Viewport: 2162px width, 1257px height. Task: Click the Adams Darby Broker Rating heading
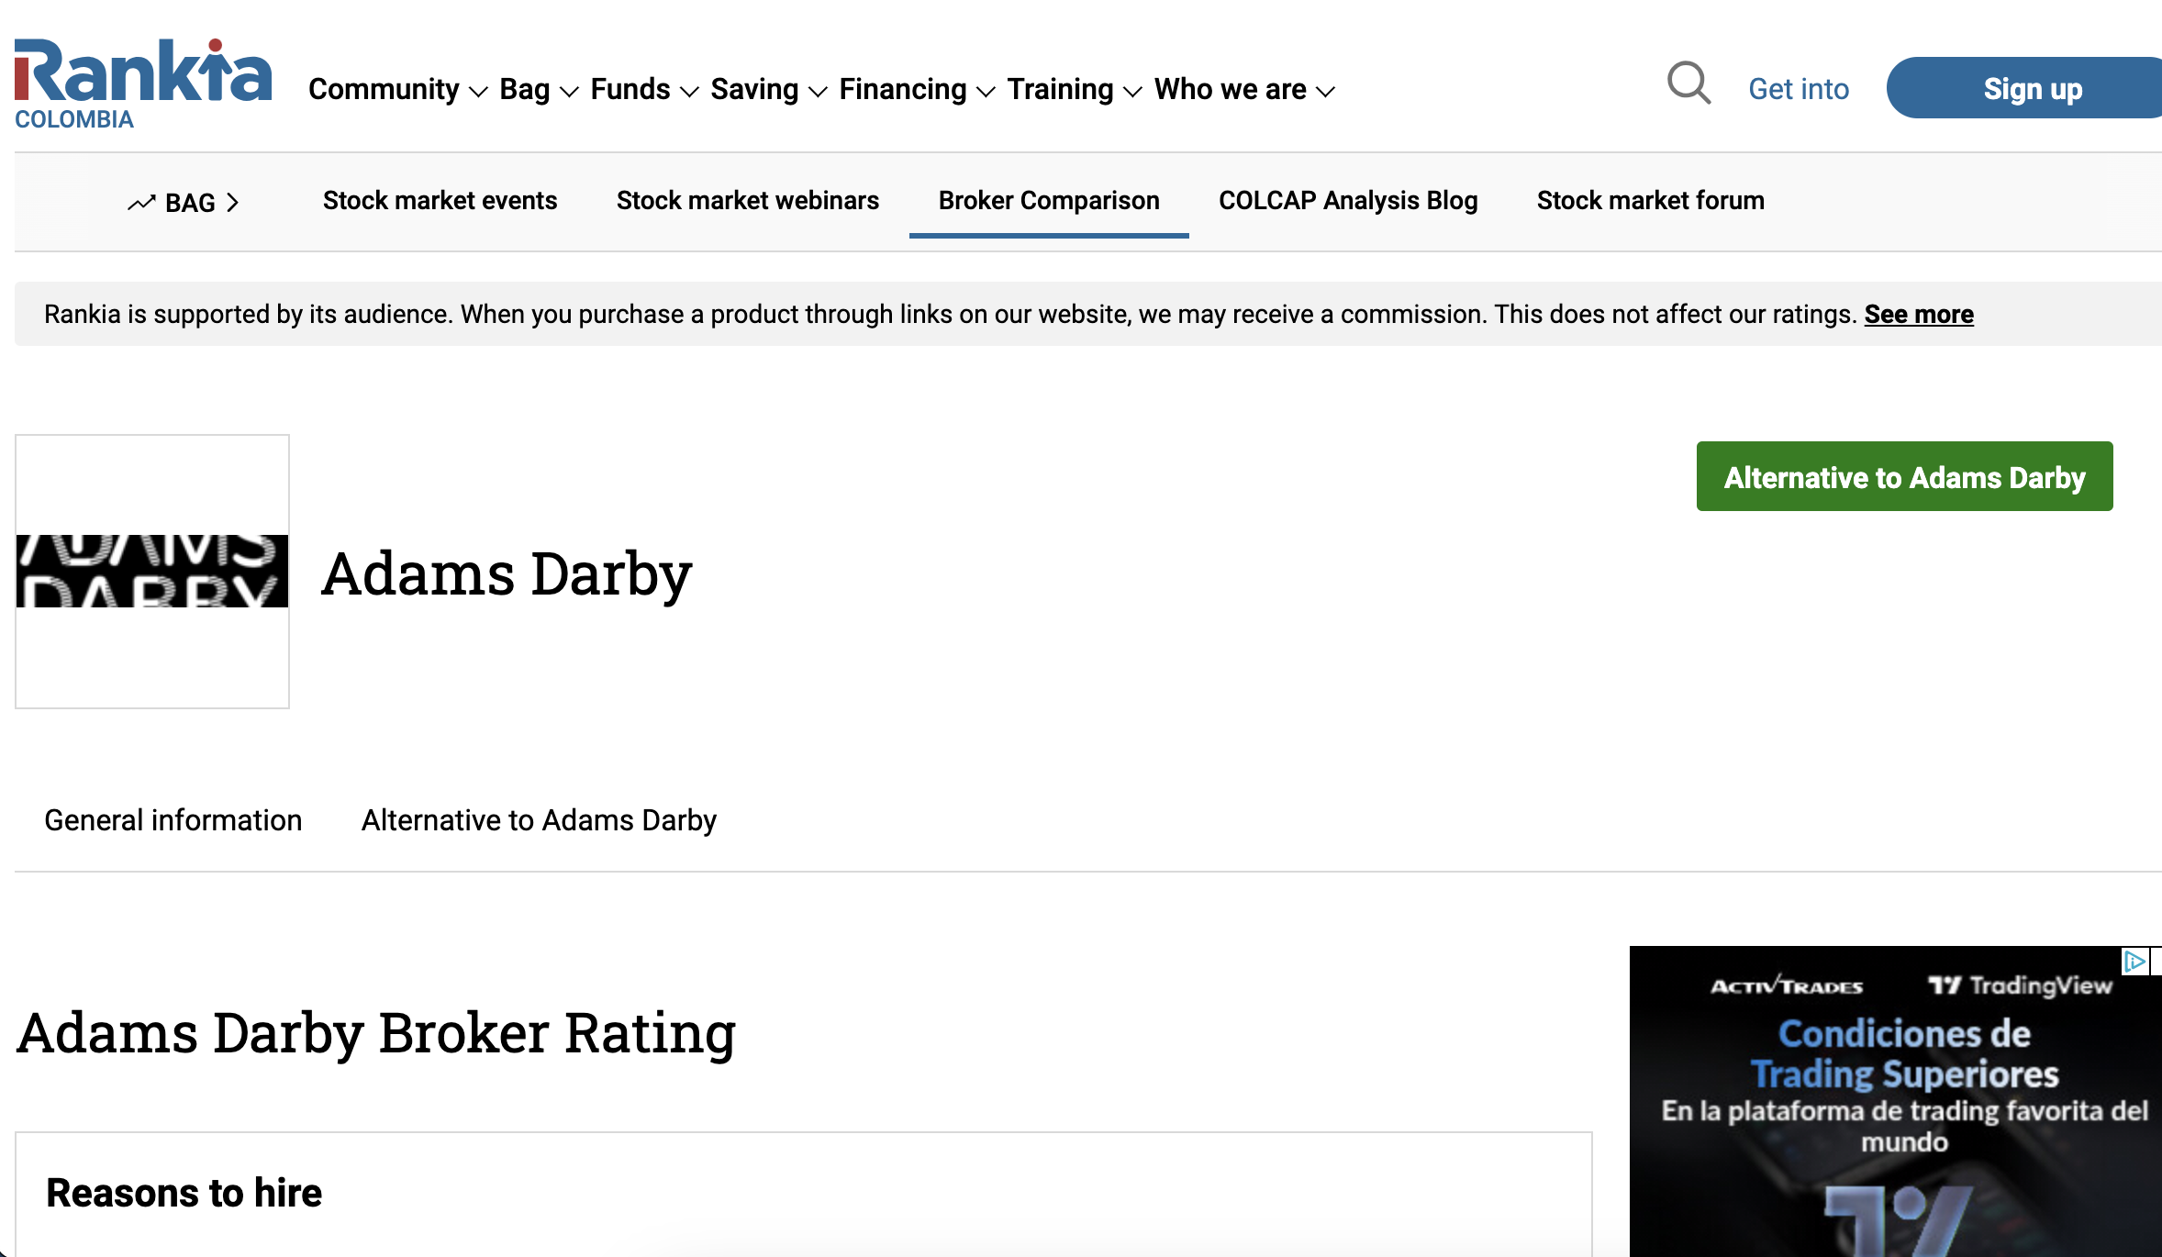click(376, 1032)
